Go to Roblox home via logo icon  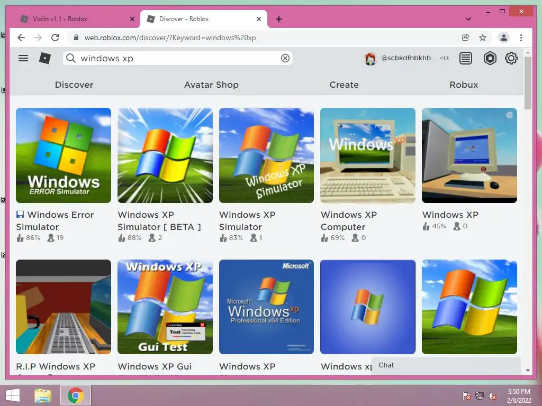(45, 58)
